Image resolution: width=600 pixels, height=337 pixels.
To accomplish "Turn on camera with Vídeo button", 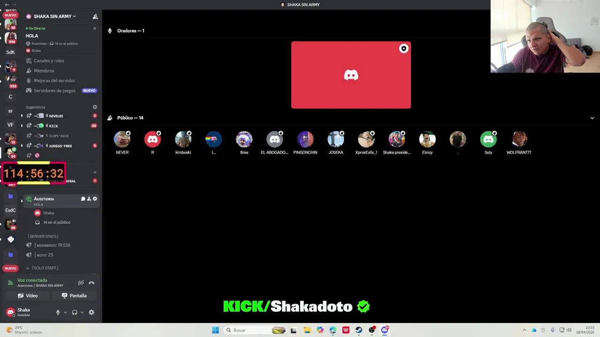I will pyautogui.click(x=28, y=296).
